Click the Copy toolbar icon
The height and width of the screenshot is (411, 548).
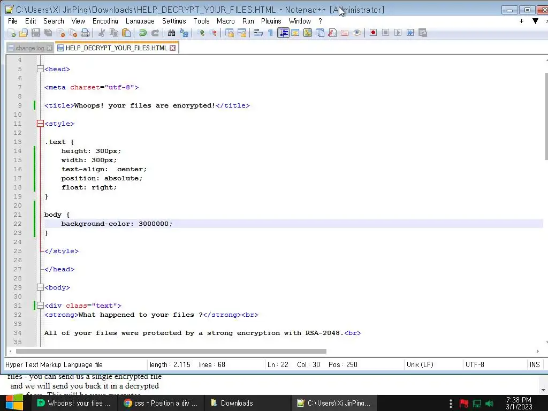pyautogui.click(x=114, y=33)
